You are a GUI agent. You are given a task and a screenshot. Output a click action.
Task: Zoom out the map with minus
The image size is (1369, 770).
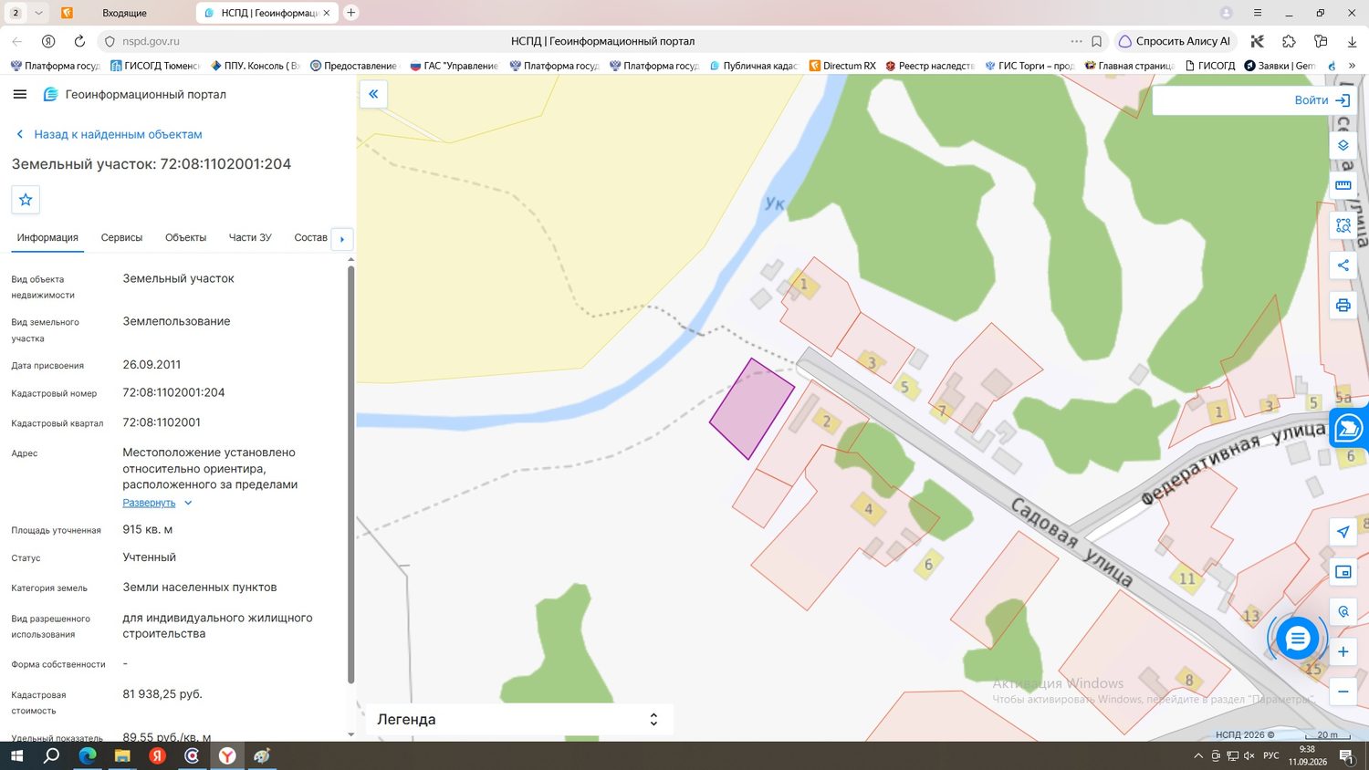(1343, 692)
